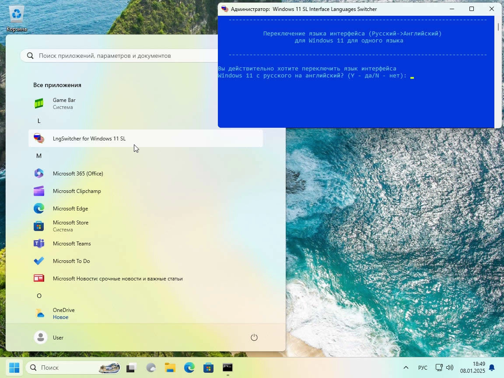Open OneDrive icon in app list
Viewport: 504px width, 378px height.
39,313
